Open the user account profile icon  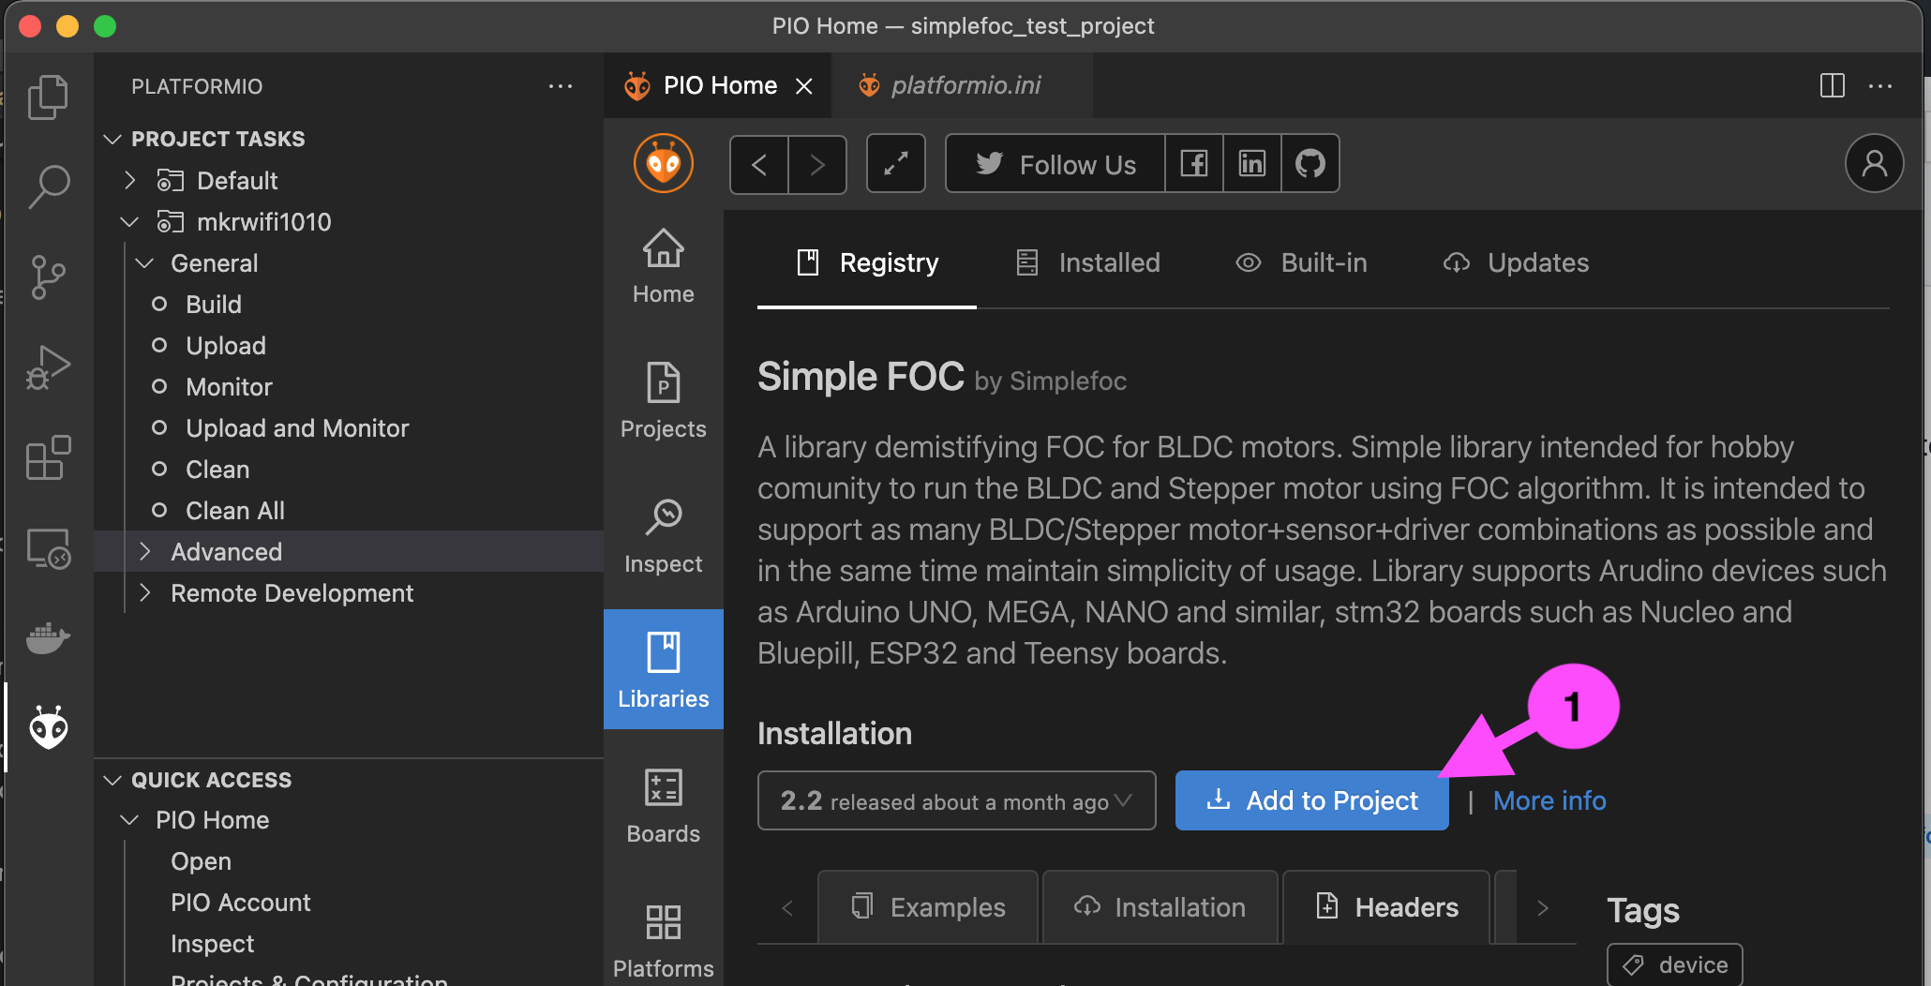(x=1874, y=164)
